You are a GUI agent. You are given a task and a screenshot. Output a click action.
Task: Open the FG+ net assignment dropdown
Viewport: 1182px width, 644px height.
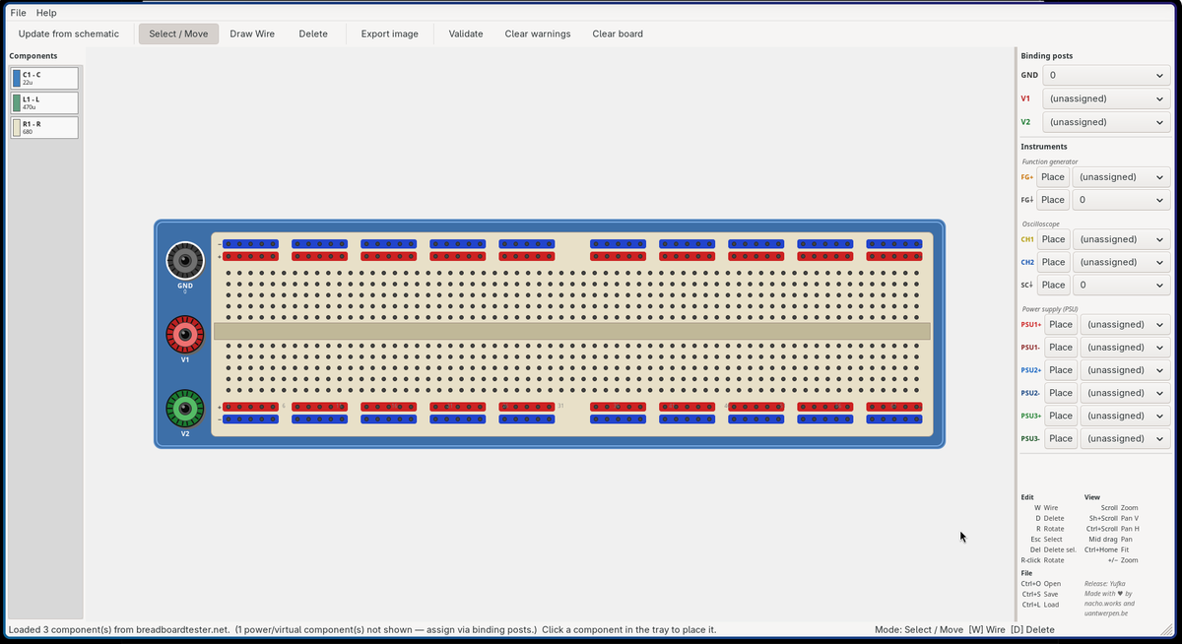point(1121,177)
